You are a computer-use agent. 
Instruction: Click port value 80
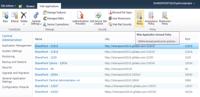[x=186, y=69]
